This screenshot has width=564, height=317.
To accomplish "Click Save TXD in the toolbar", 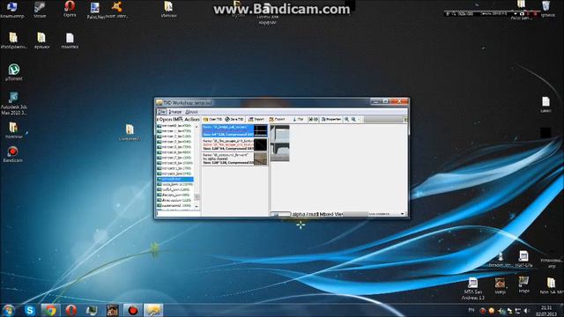I will click(234, 120).
